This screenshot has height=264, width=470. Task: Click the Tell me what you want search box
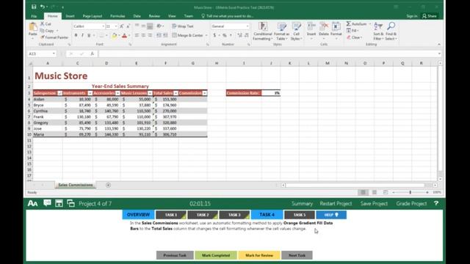click(228, 16)
